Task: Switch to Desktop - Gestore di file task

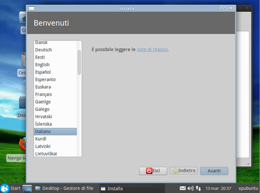Action: click(x=64, y=189)
